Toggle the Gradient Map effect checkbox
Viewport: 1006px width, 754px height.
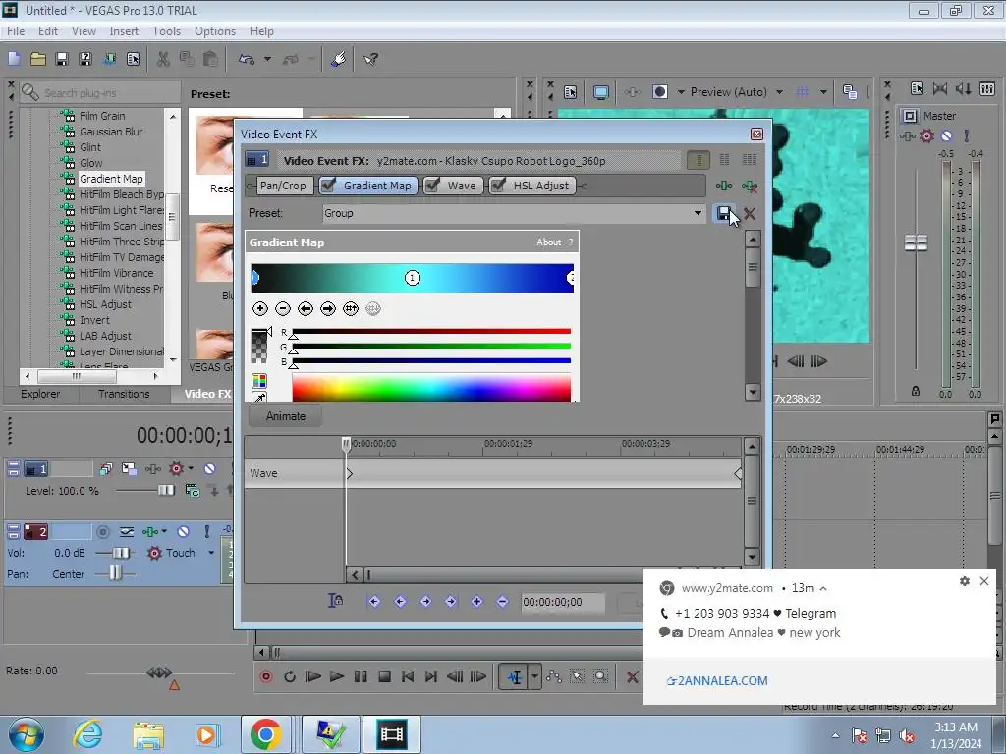[x=328, y=186]
